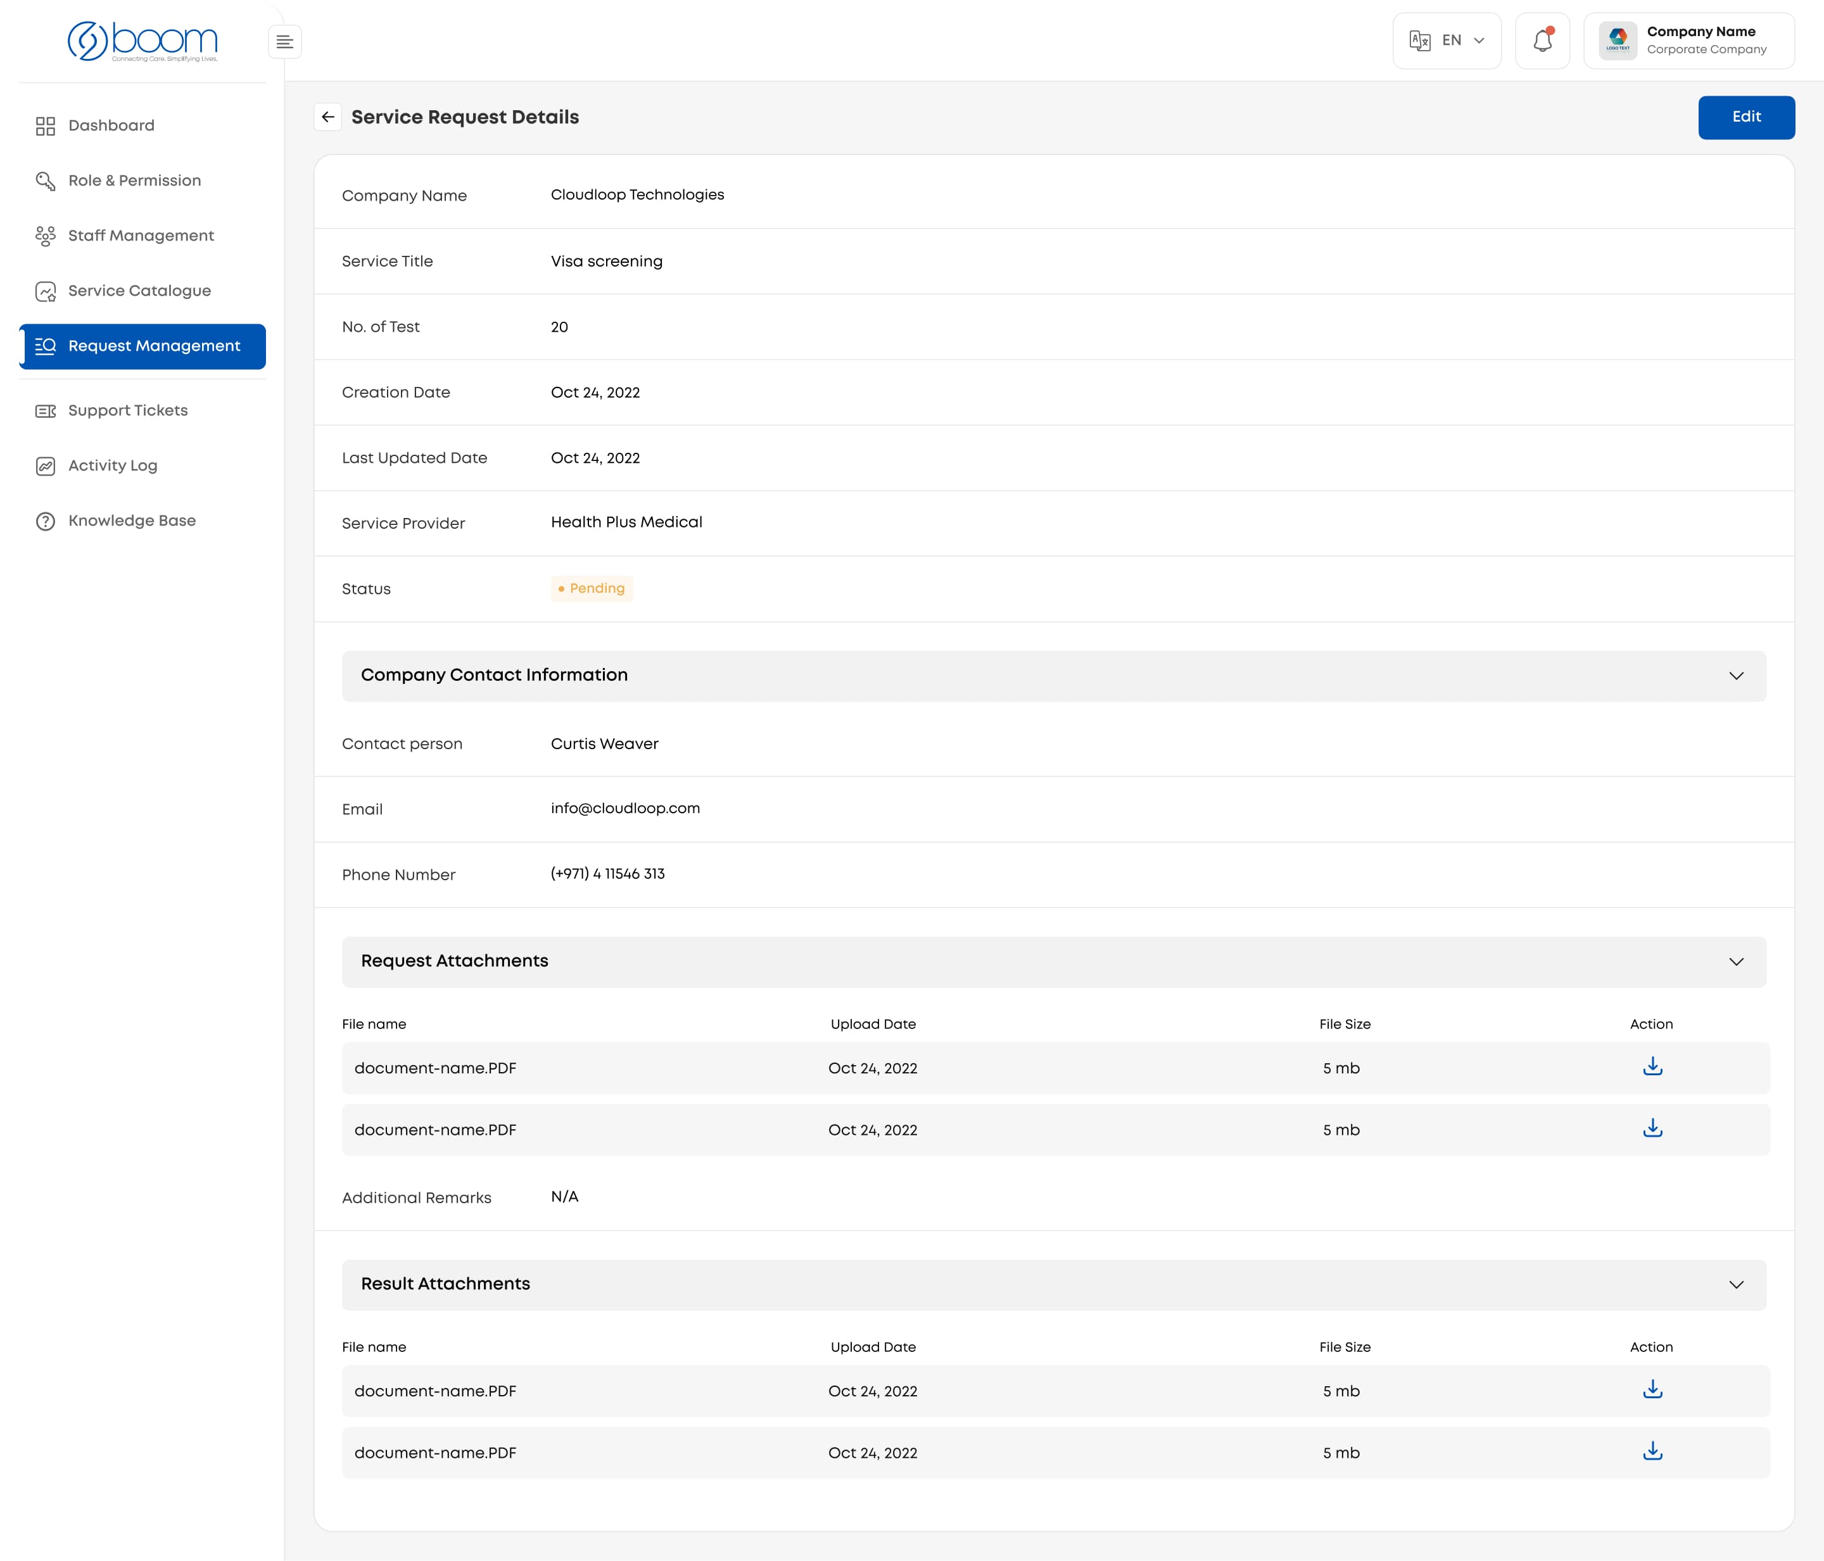Click Service Catalogue icon
This screenshot has width=1824, height=1561.
coord(46,291)
